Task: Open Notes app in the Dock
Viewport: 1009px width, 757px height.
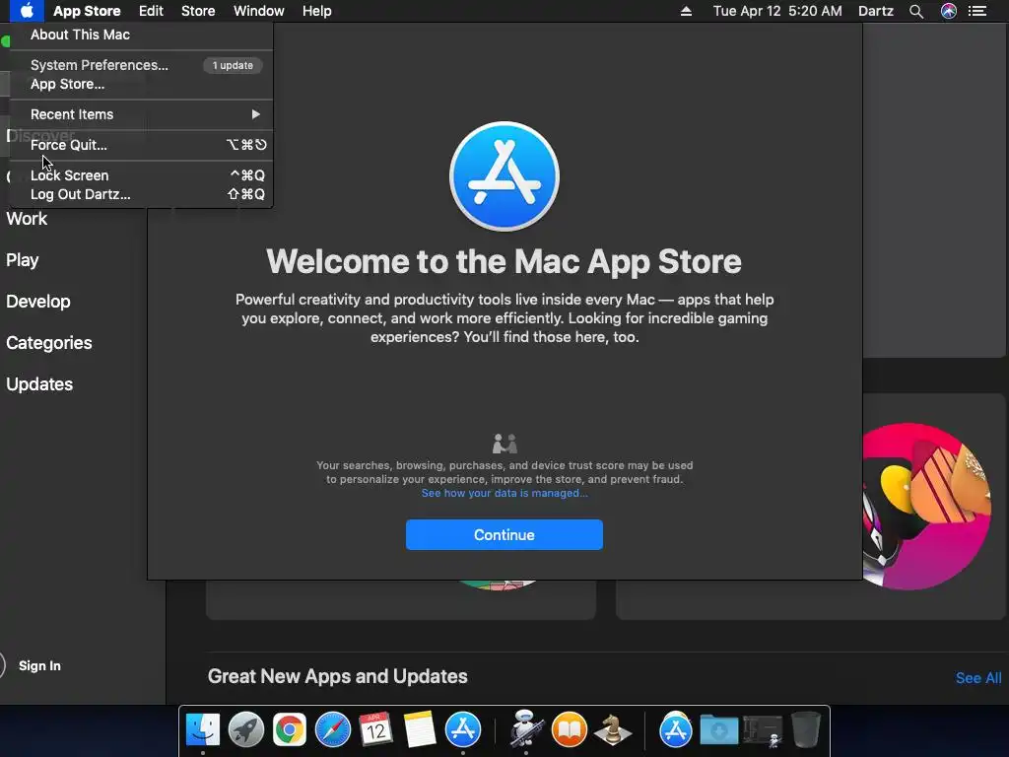Action: [x=420, y=730]
